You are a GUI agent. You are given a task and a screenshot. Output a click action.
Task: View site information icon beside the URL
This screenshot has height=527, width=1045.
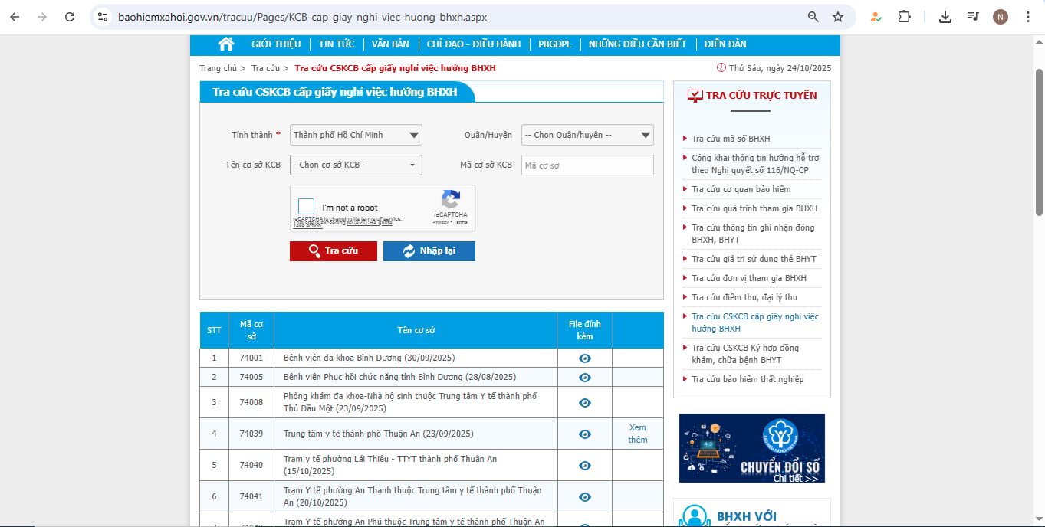(103, 17)
